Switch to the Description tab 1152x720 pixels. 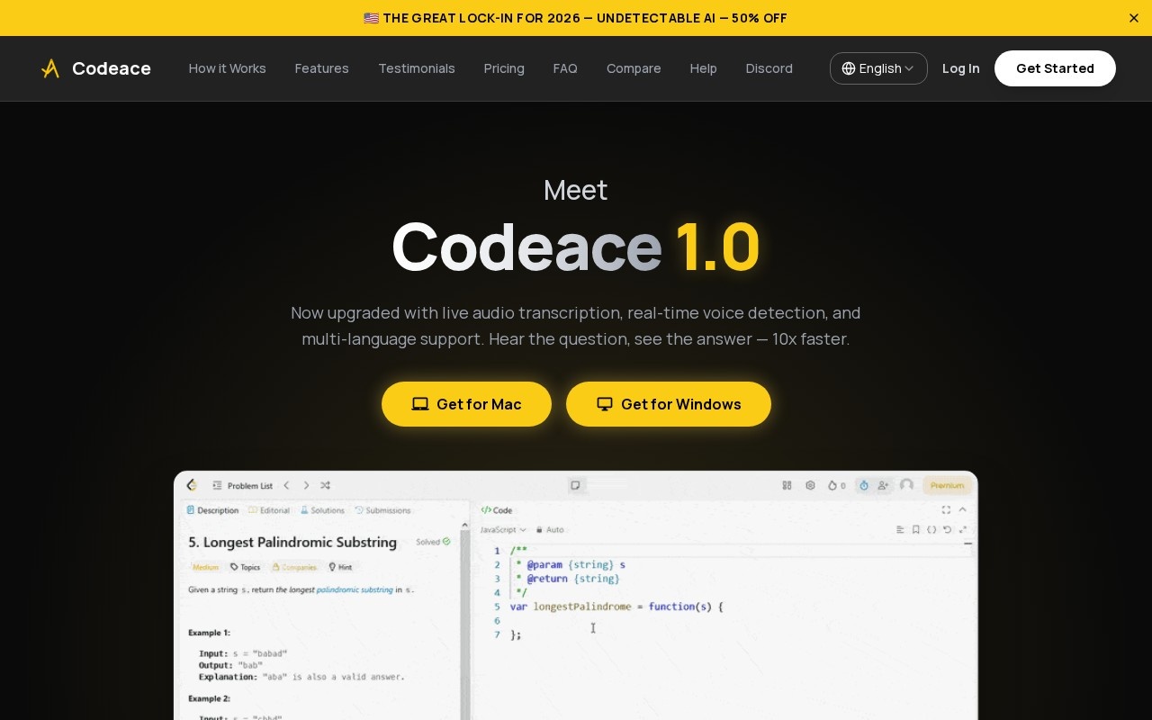[212, 510]
